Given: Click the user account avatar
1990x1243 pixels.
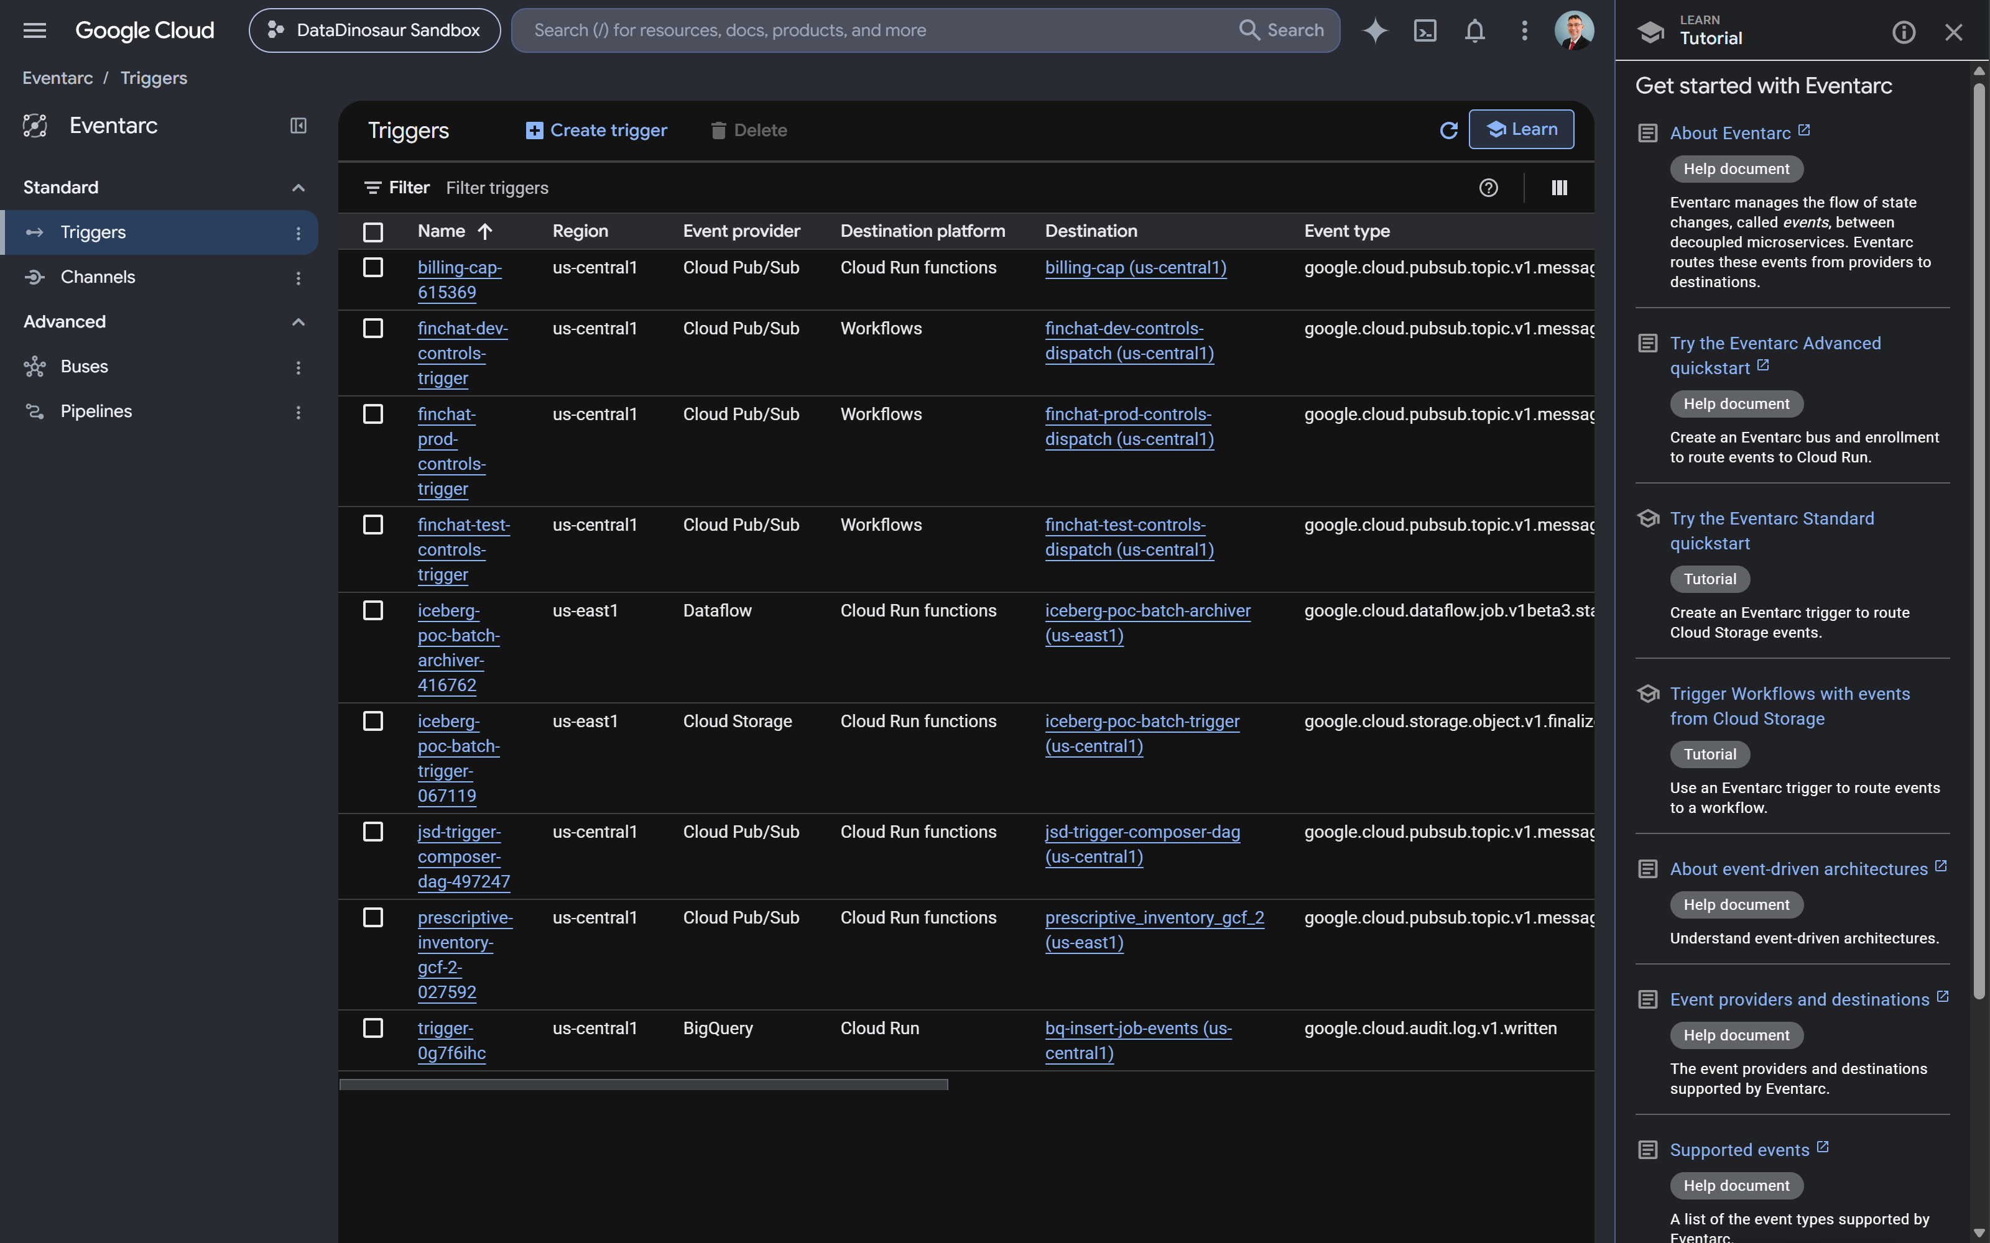Looking at the screenshot, I should 1574,30.
